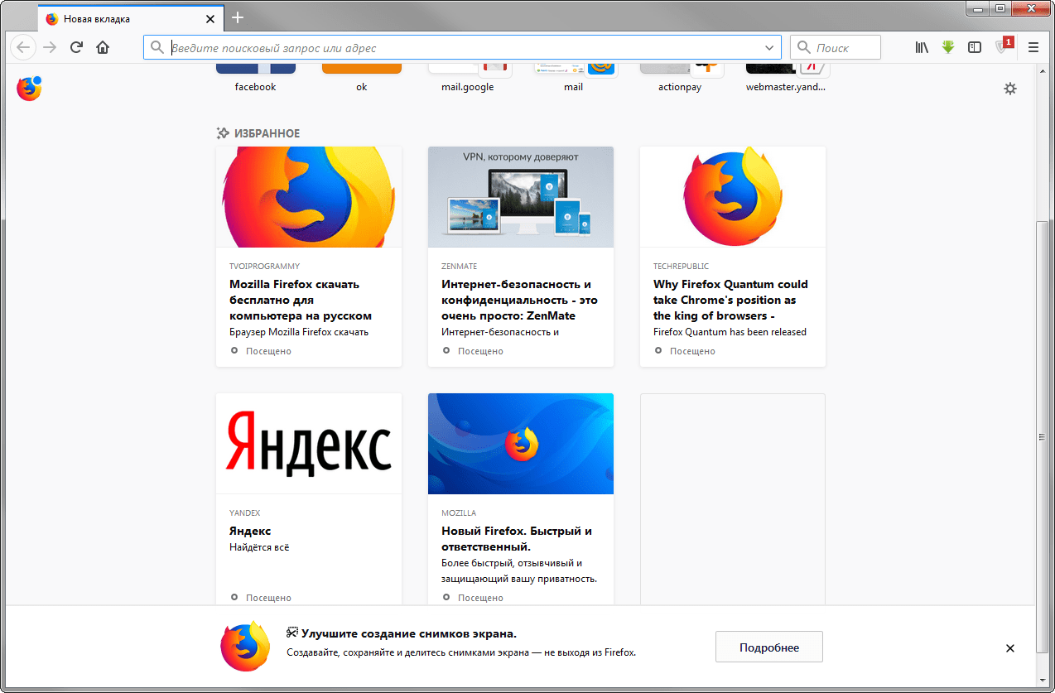Screen dimensions: 1055x693
Task: Open the TechRepublic Firefox Quantum card image
Action: coord(733,197)
